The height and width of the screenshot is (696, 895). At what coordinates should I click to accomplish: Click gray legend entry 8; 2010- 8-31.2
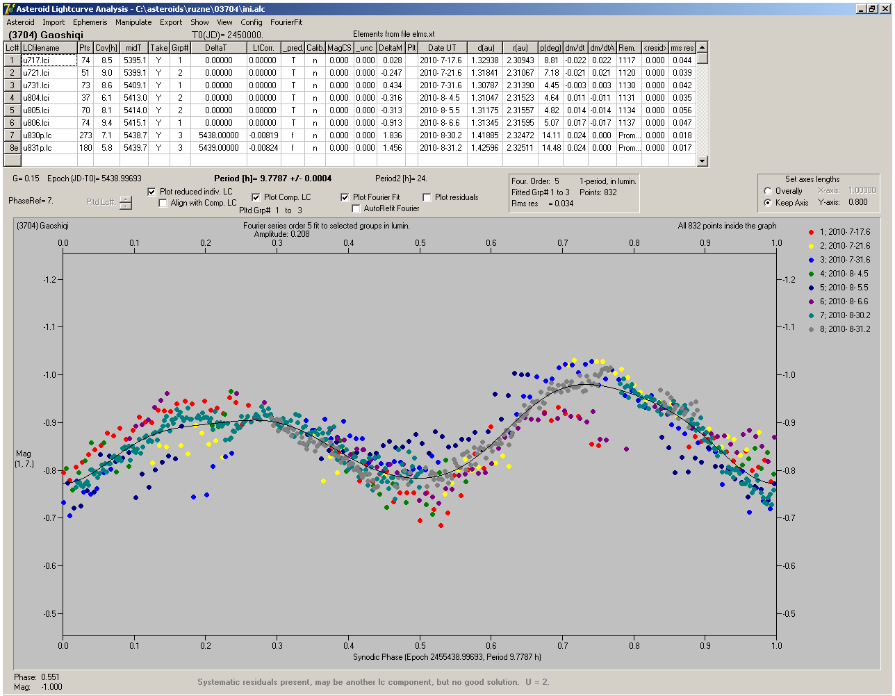[839, 329]
